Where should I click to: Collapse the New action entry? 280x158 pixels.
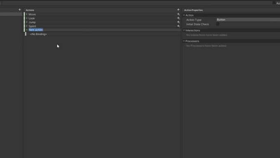(x=27, y=30)
